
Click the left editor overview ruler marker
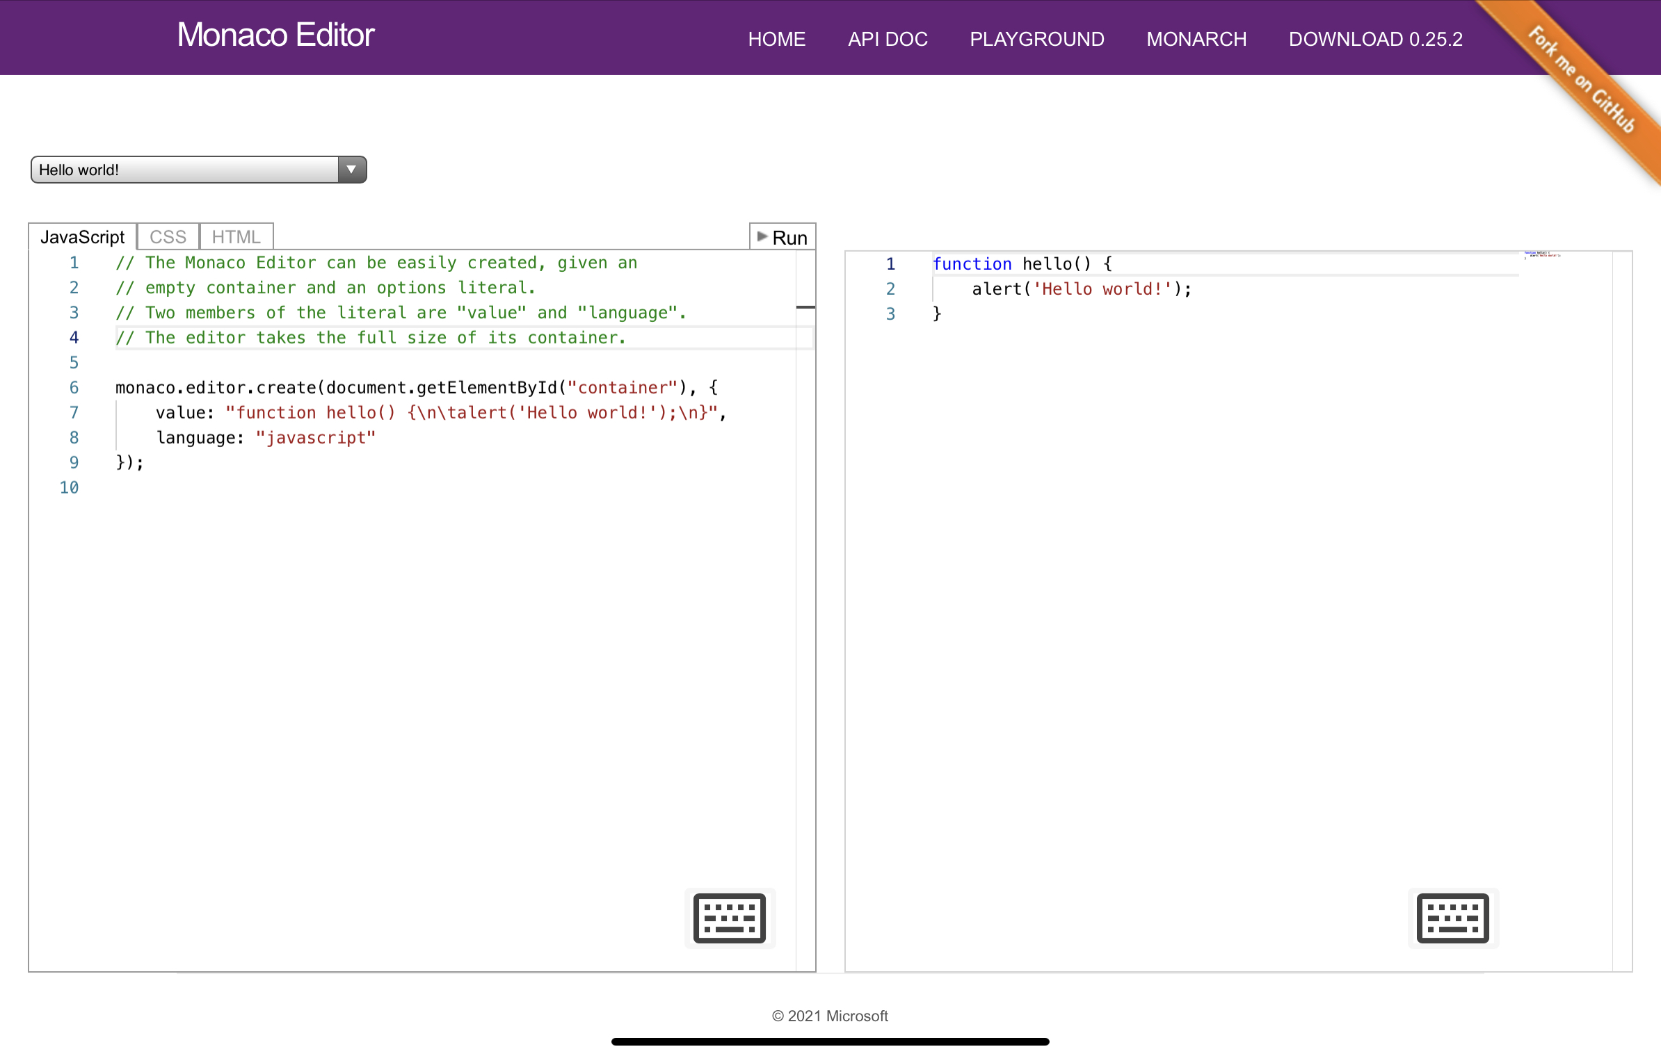coord(805,307)
